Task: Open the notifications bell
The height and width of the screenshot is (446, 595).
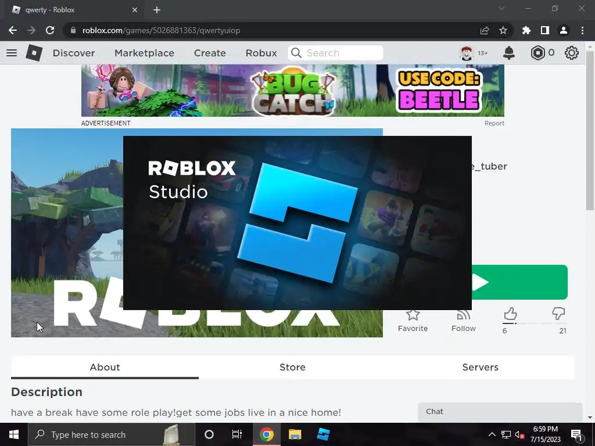Action: click(509, 53)
